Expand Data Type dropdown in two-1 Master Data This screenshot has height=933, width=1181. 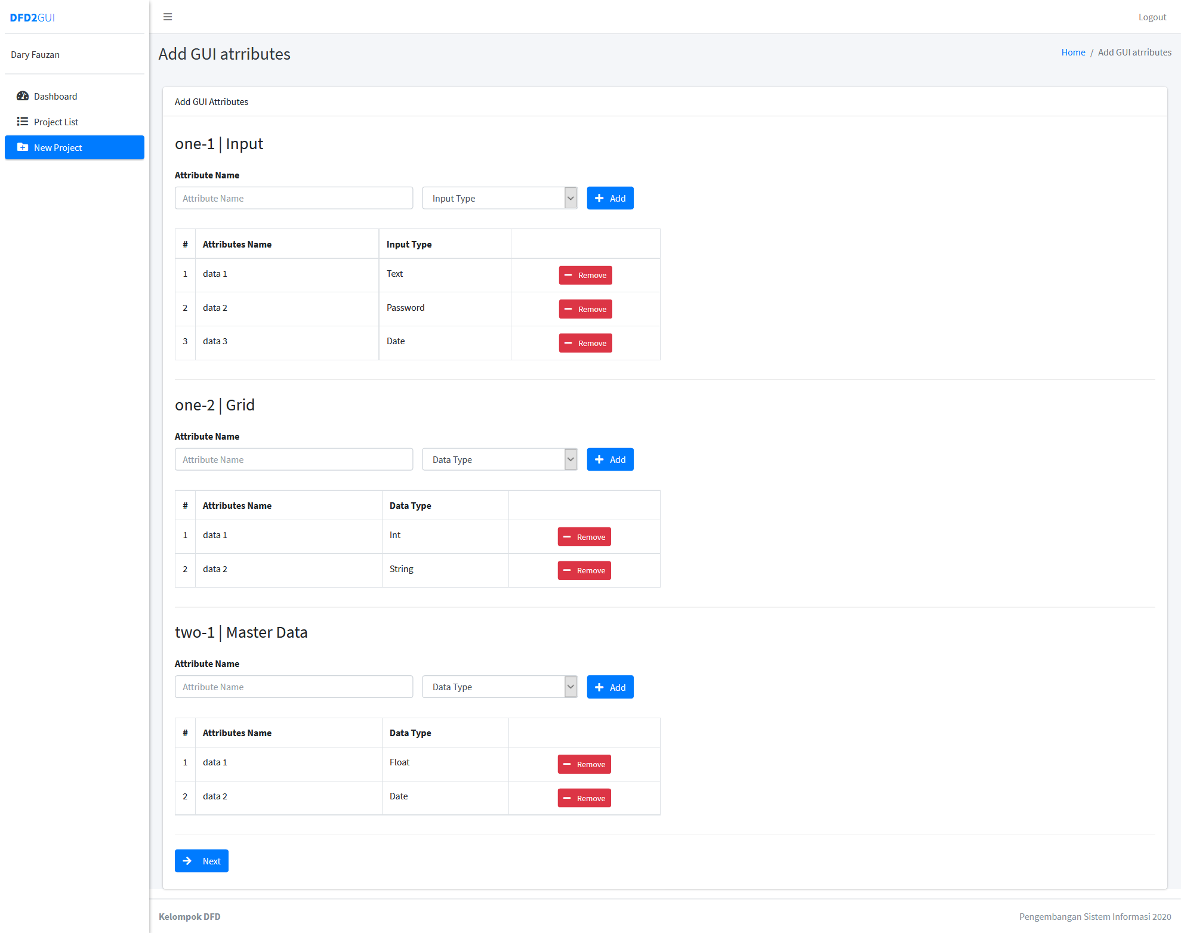tap(499, 687)
